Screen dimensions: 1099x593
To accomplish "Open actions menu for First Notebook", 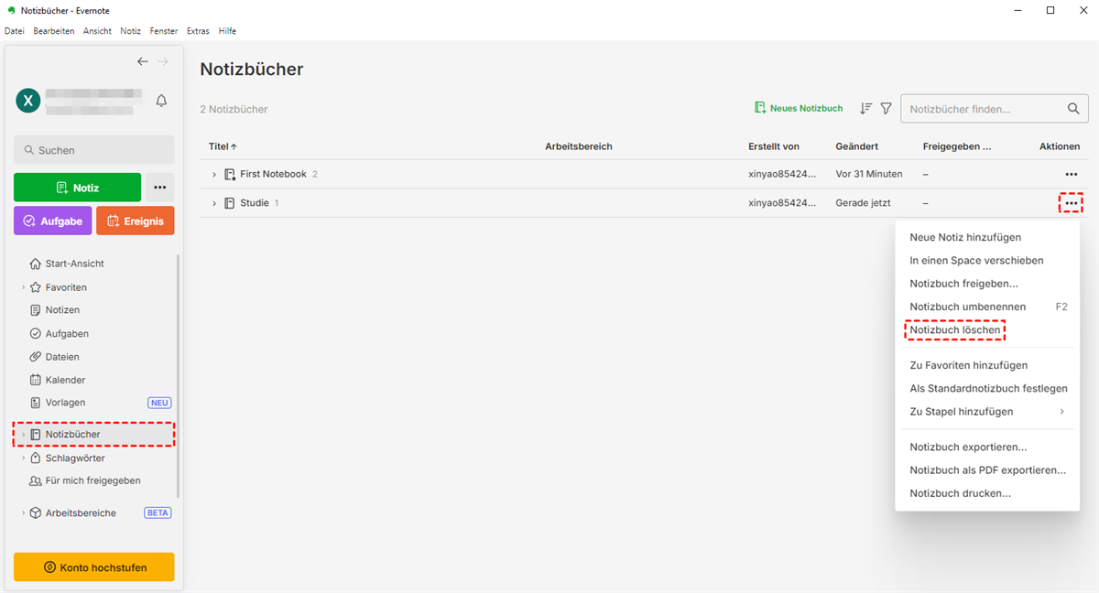I will tap(1071, 174).
